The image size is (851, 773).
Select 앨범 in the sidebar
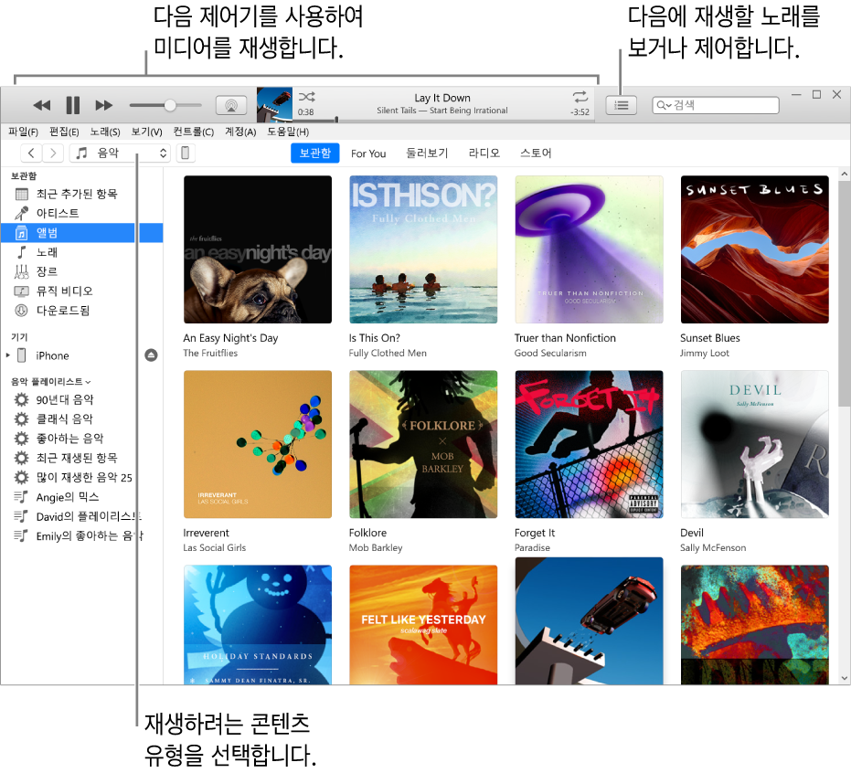tap(81, 233)
